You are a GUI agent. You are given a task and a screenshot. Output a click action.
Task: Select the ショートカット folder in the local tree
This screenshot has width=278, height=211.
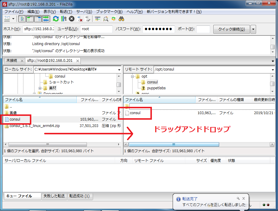pos(61,82)
